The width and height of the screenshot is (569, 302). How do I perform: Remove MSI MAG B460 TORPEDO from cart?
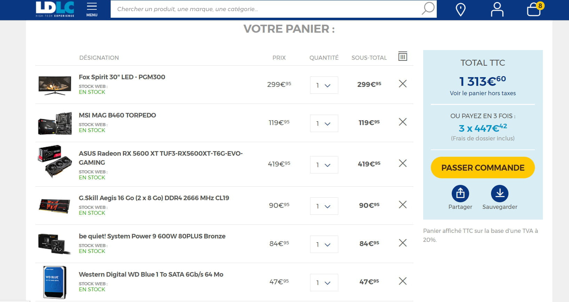coord(403,122)
